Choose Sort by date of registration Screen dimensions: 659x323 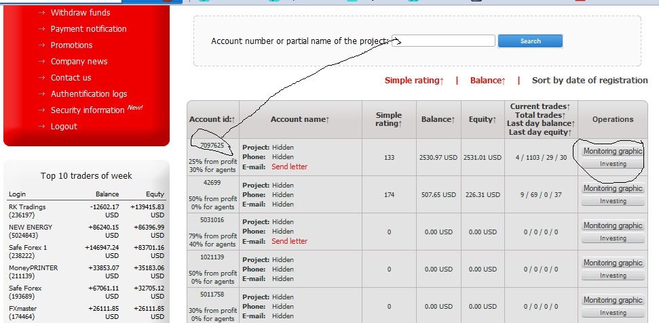(590, 81)
